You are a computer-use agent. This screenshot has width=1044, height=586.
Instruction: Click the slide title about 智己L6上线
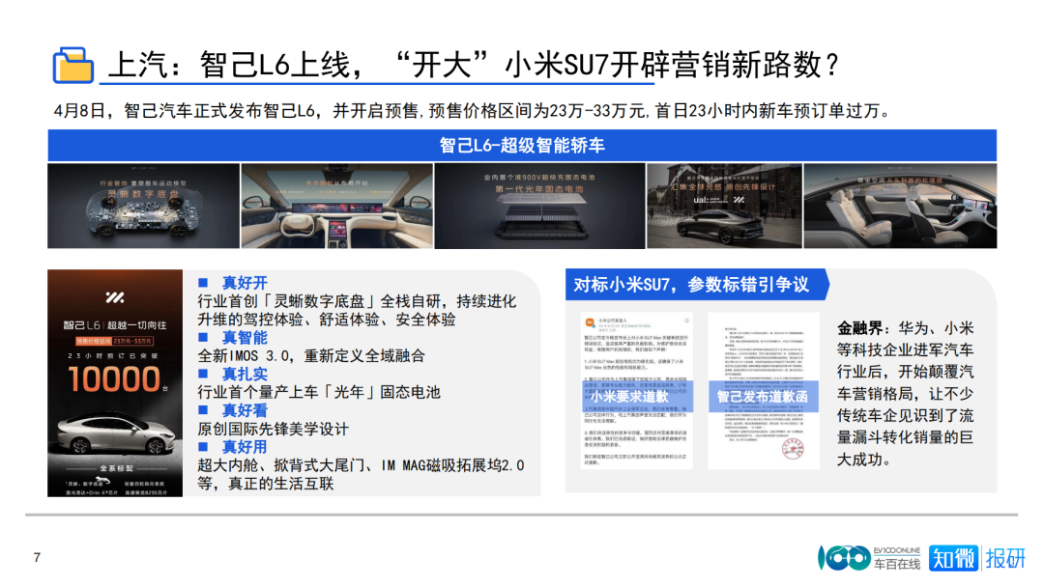[474, 66]
